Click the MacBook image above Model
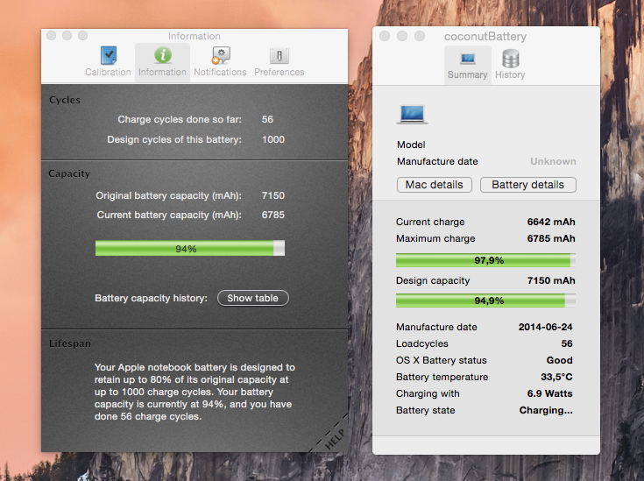644x481 pixels. (x=413, y=114)
